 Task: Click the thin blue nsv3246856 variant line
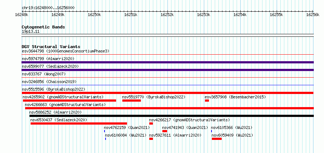pos(168,85)
